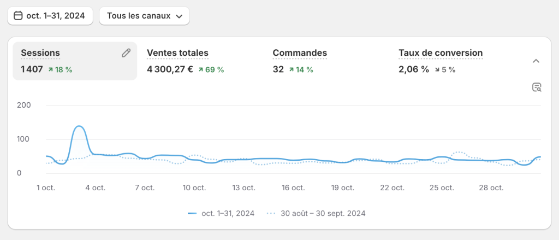
Task: Click the up arrow beside 69 %
Action: click(201, 69)
